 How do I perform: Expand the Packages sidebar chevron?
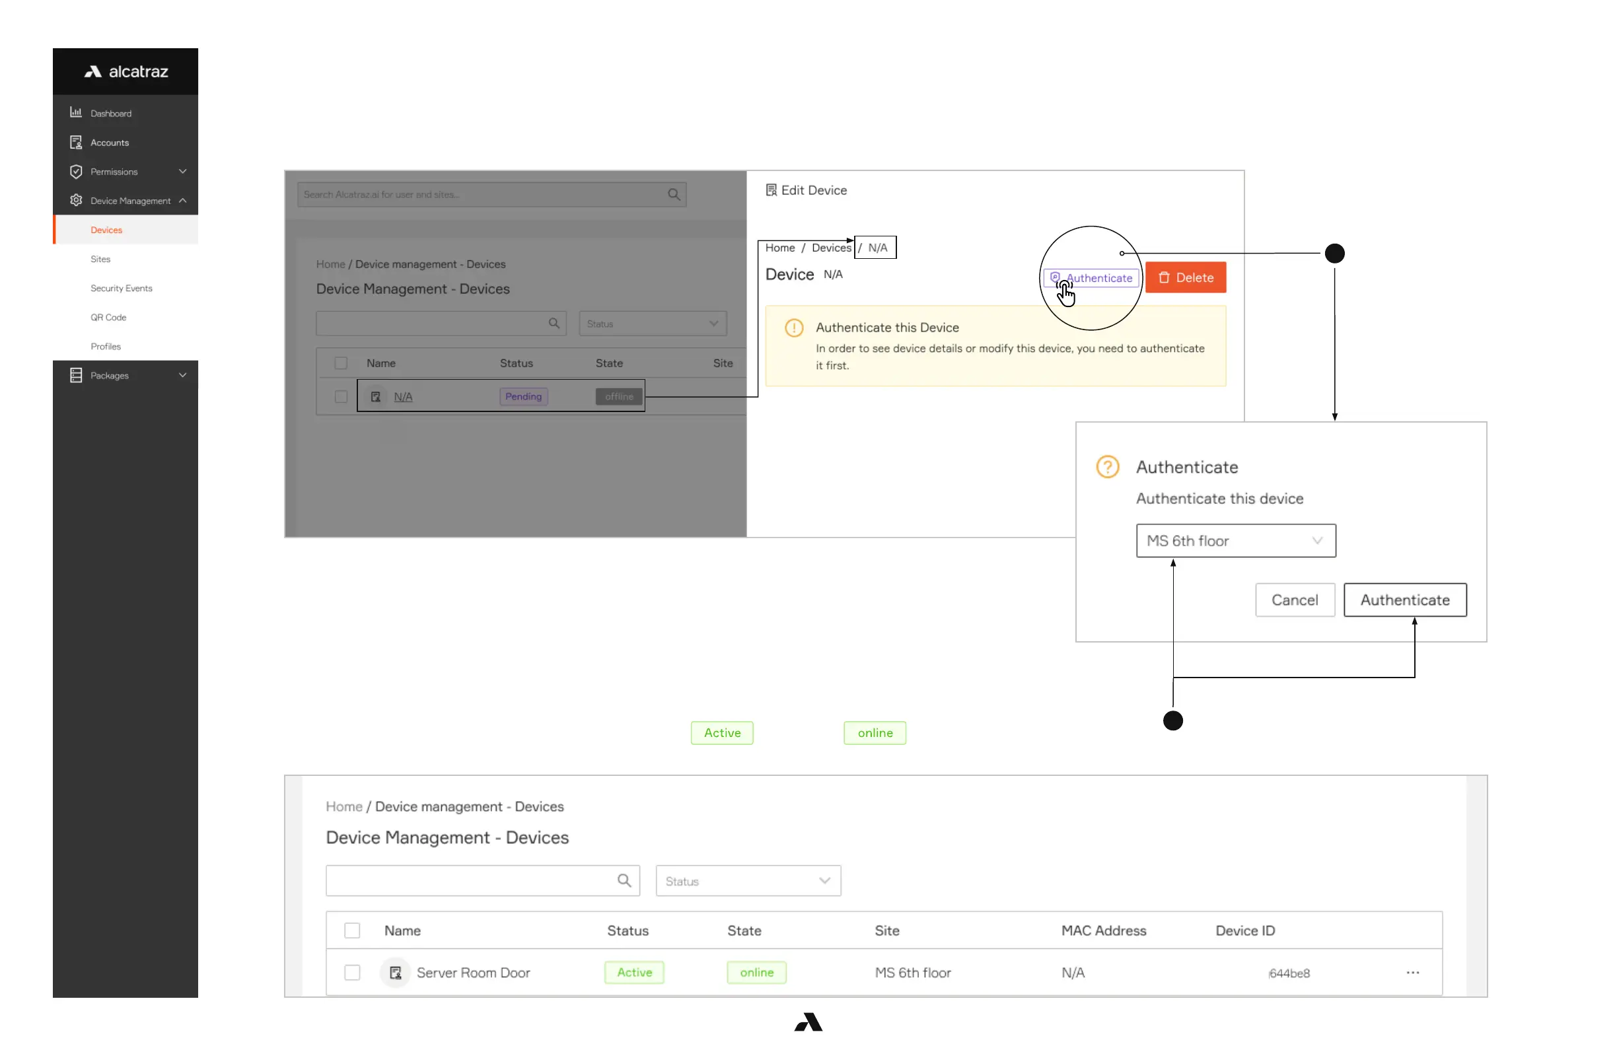[x=182, y=375]
